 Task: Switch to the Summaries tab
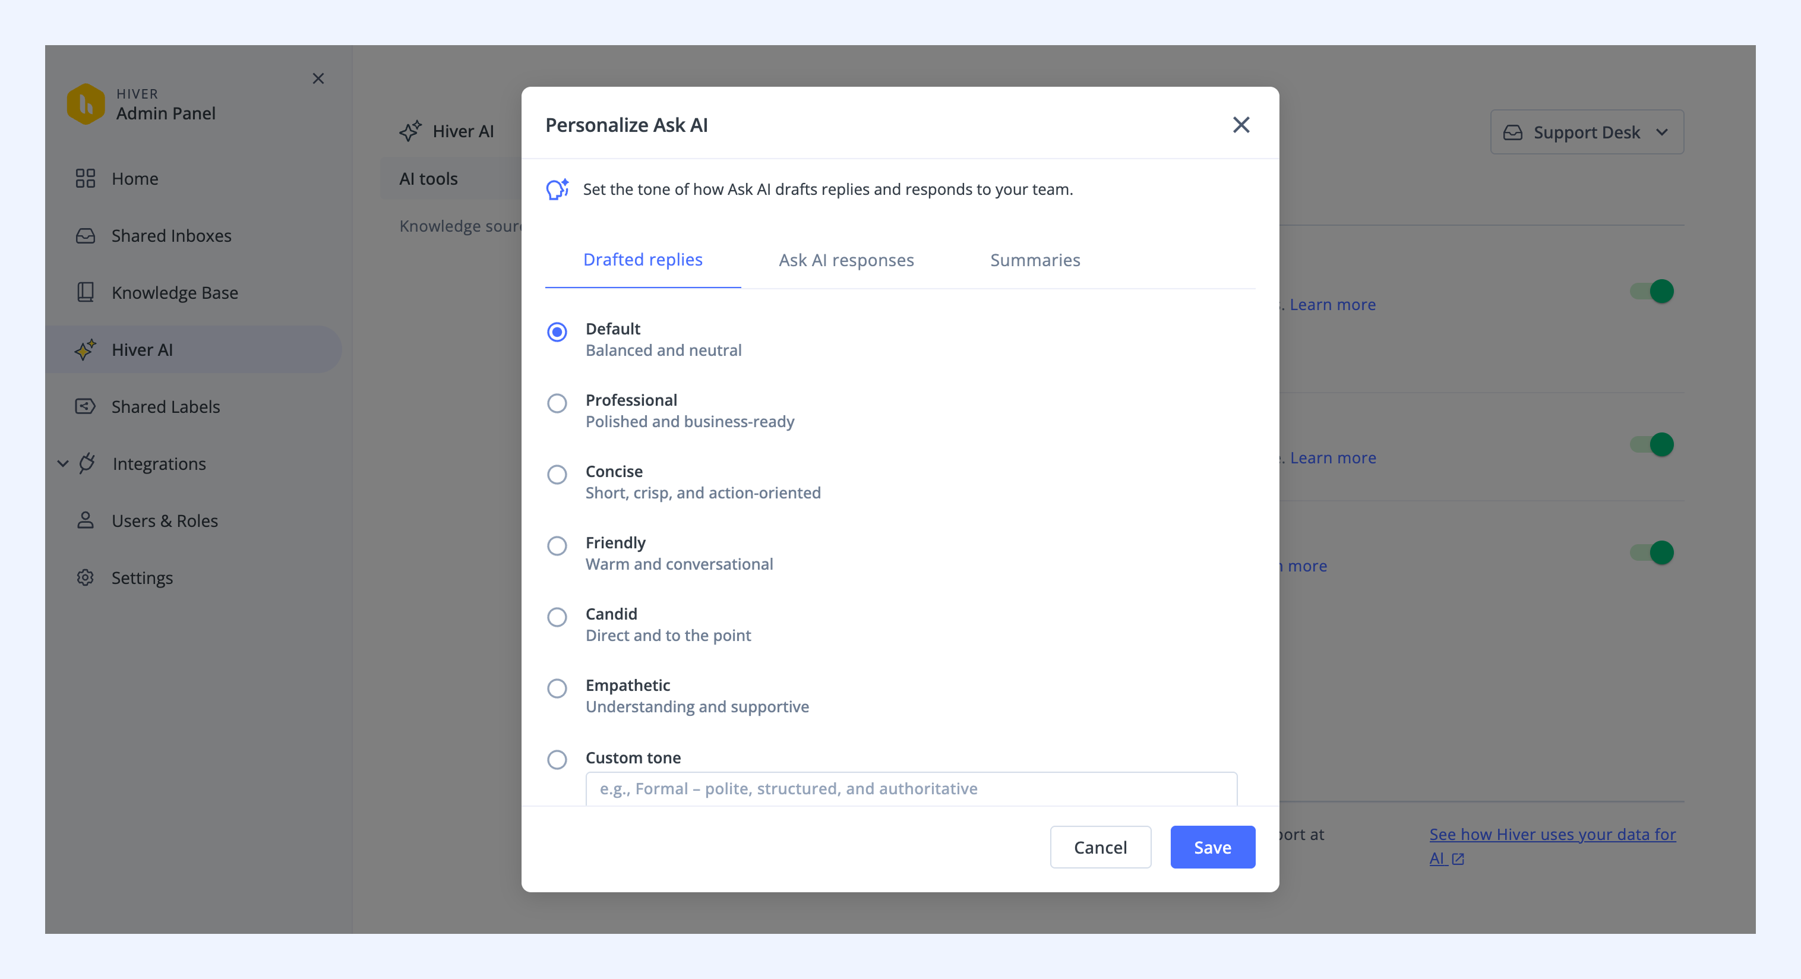click(x=1035, y=260)
